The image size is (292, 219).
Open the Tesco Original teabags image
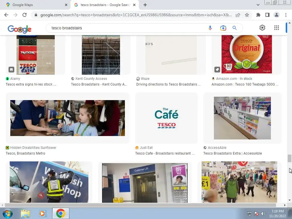pos(247,54)
